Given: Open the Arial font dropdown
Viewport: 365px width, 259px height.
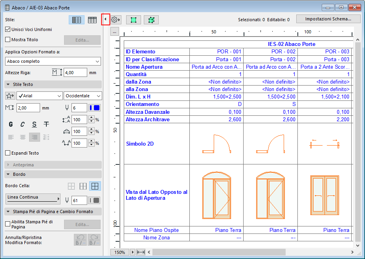Looking at the screenshot, I should coord(39,96).
